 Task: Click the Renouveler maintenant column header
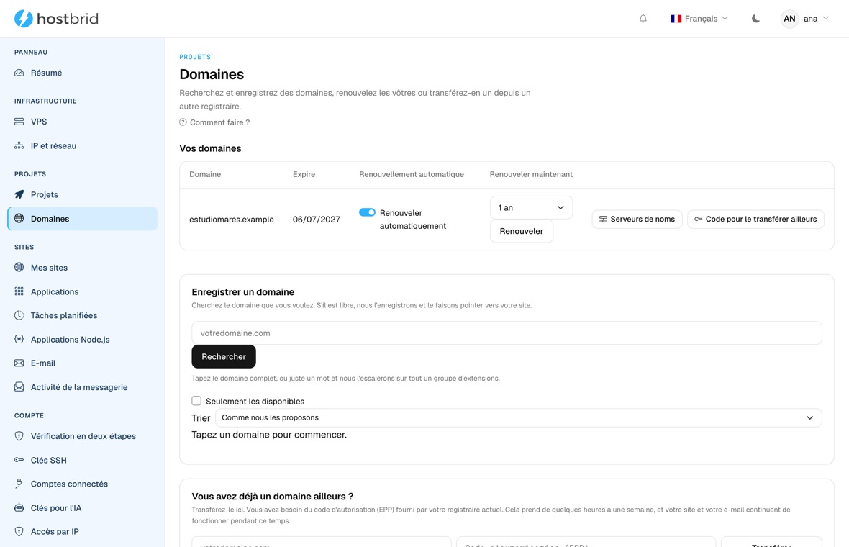[x=531, y=174]
